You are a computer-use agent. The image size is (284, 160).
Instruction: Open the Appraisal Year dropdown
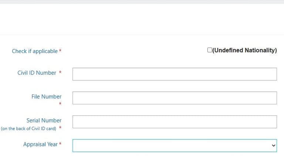[x=175, y=146]
